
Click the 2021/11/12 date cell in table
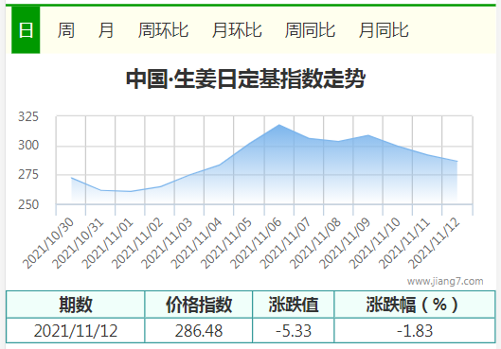click(76, 330)
